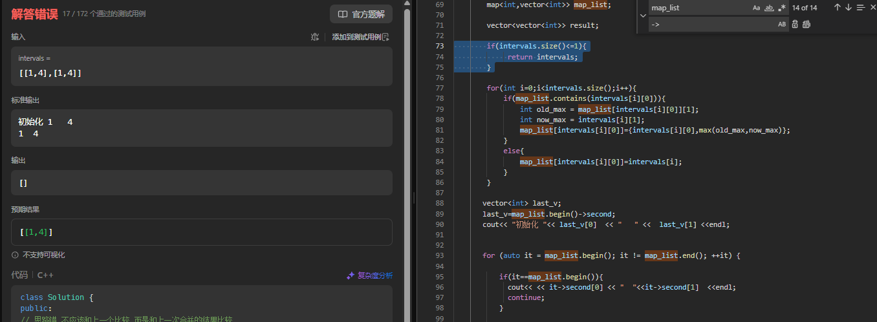This screenshot has height=322, width=877.
Task: Toggle Preserve Case (AB) in replace field
Action: tap(781, 24)
